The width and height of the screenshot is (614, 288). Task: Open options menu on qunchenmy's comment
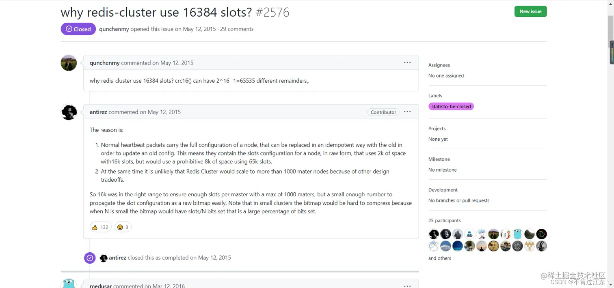[x=407, y=62]
